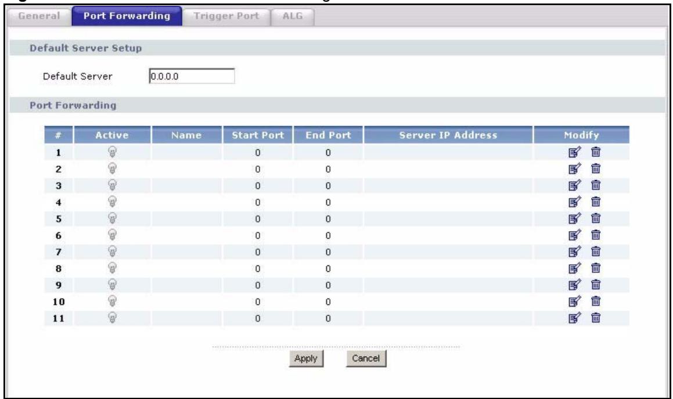673x399 pixels.
Task: Edit port forwarding rule 10
Action: [x=574, y=301]
